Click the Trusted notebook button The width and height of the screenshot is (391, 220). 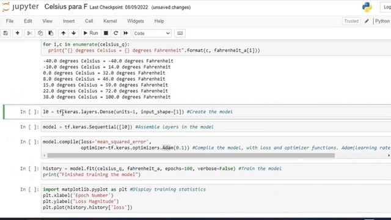point(351,21)
